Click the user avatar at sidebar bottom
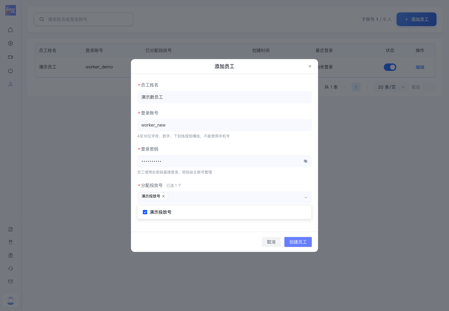 pyautogui.click(x=11, y=300)
